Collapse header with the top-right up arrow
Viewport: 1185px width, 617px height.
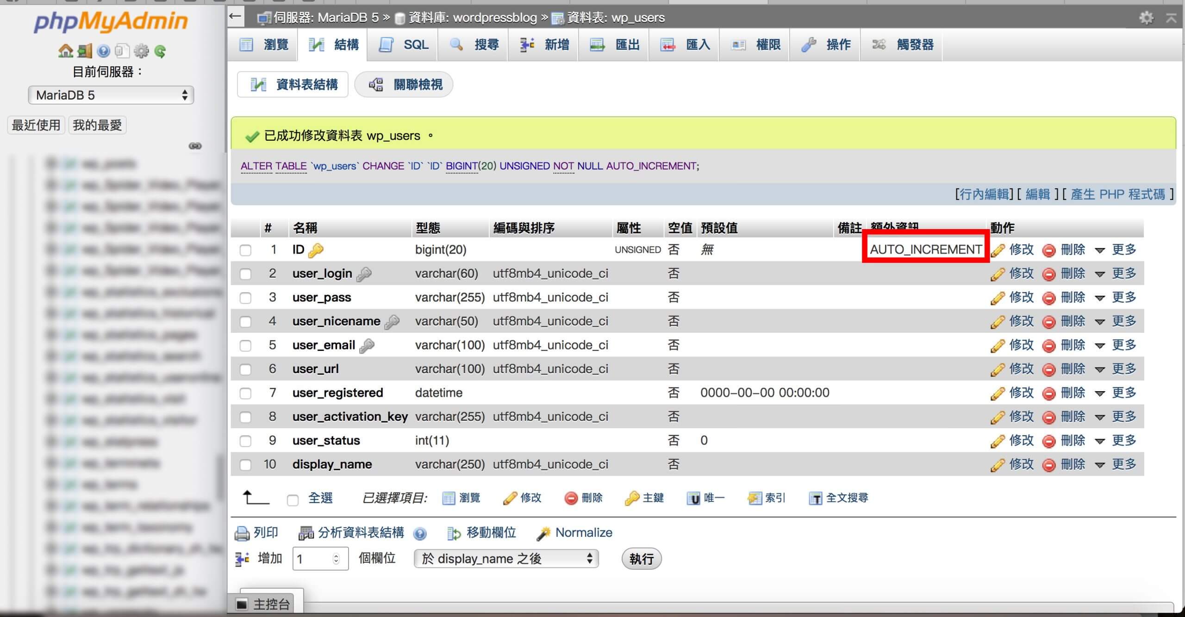tap(1171, 18)
